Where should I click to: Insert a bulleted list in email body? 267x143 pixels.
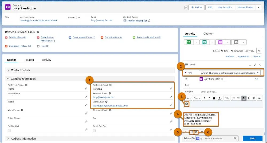(238, 98)
